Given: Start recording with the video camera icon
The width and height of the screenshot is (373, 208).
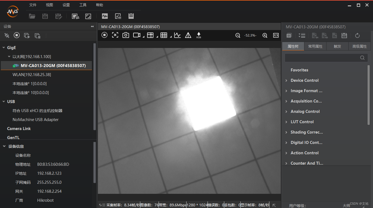Looking at the screenshot, I should coord(137,35).
